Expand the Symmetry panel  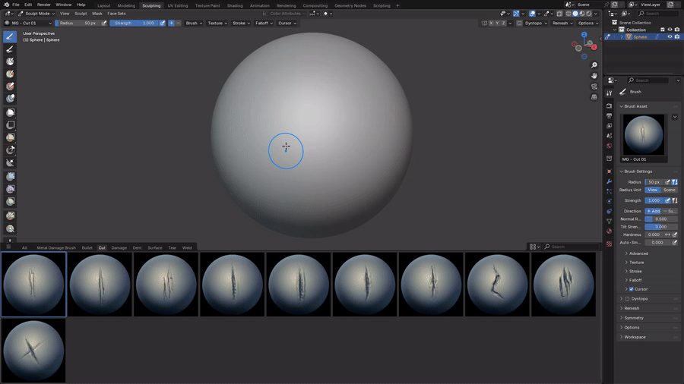[x=633, y=318]
